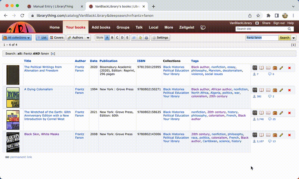This screenshot has width=299, height=179.
Task: Remove Wretched of the Earth with red X
Action: pyautogui.click(x=289, y=113)
